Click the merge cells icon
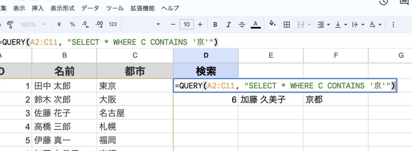The image size is (412, 151). pos(301,24)
